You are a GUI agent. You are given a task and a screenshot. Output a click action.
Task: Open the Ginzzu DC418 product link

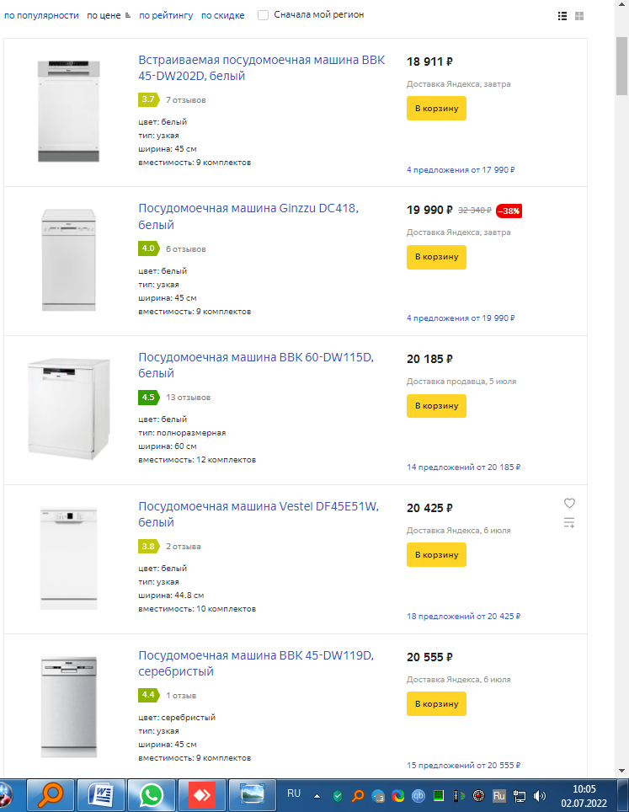[248, 216]
